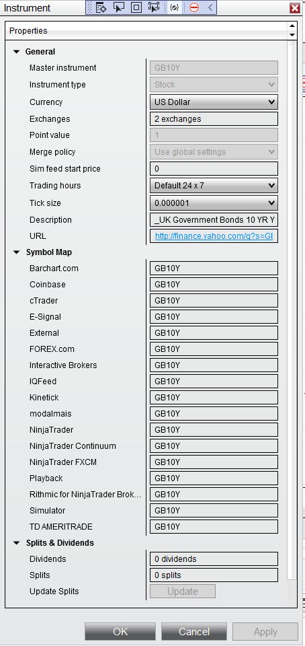Click the Cancel button
The image size is (305, 646).
click(194, 632)
